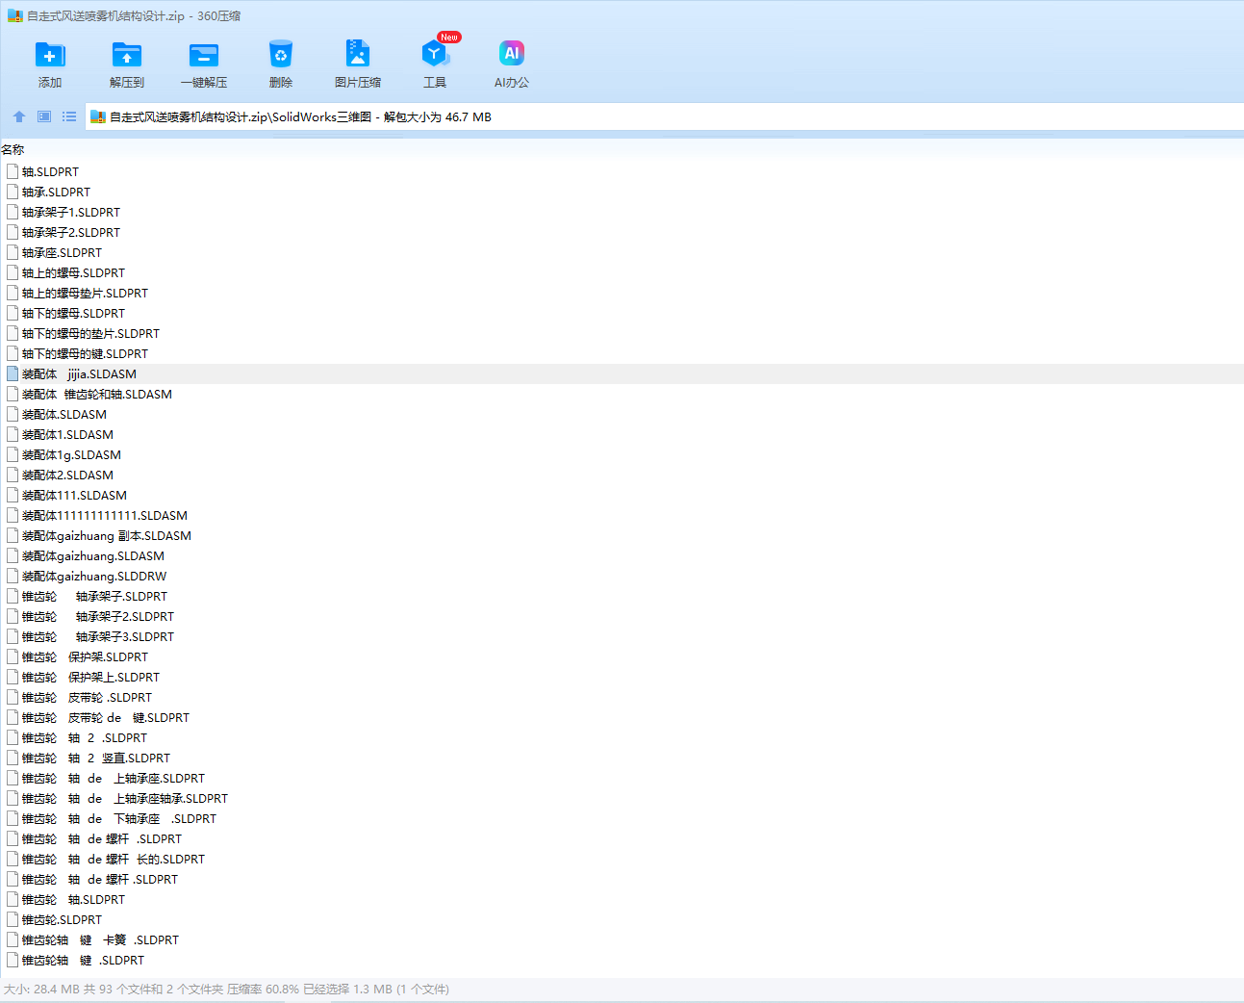Click the file icon of 锥齿轮.SLDPRT
The width and height of the screenshot is (1244, 1003).
coord(13,919)
